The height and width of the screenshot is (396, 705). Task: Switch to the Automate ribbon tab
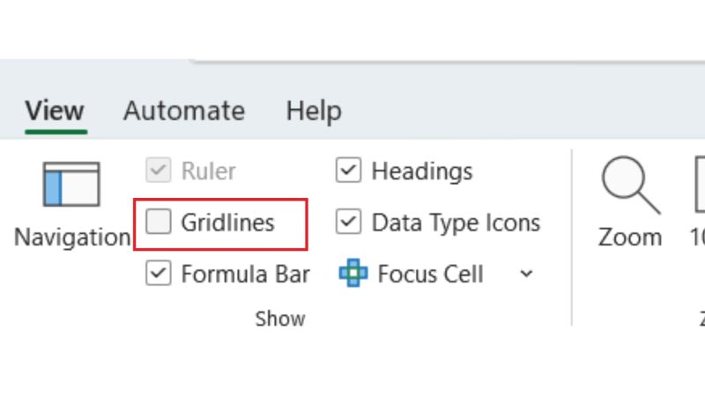184,111
